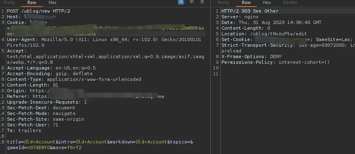Select the response Raw tab
This screenshot has height=154, width=355.
pyautogui.click(x=246, y=3)
